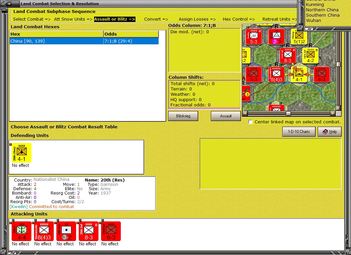Click the Assign Losses subphase step
351x255 pixels.
[197, 19]
